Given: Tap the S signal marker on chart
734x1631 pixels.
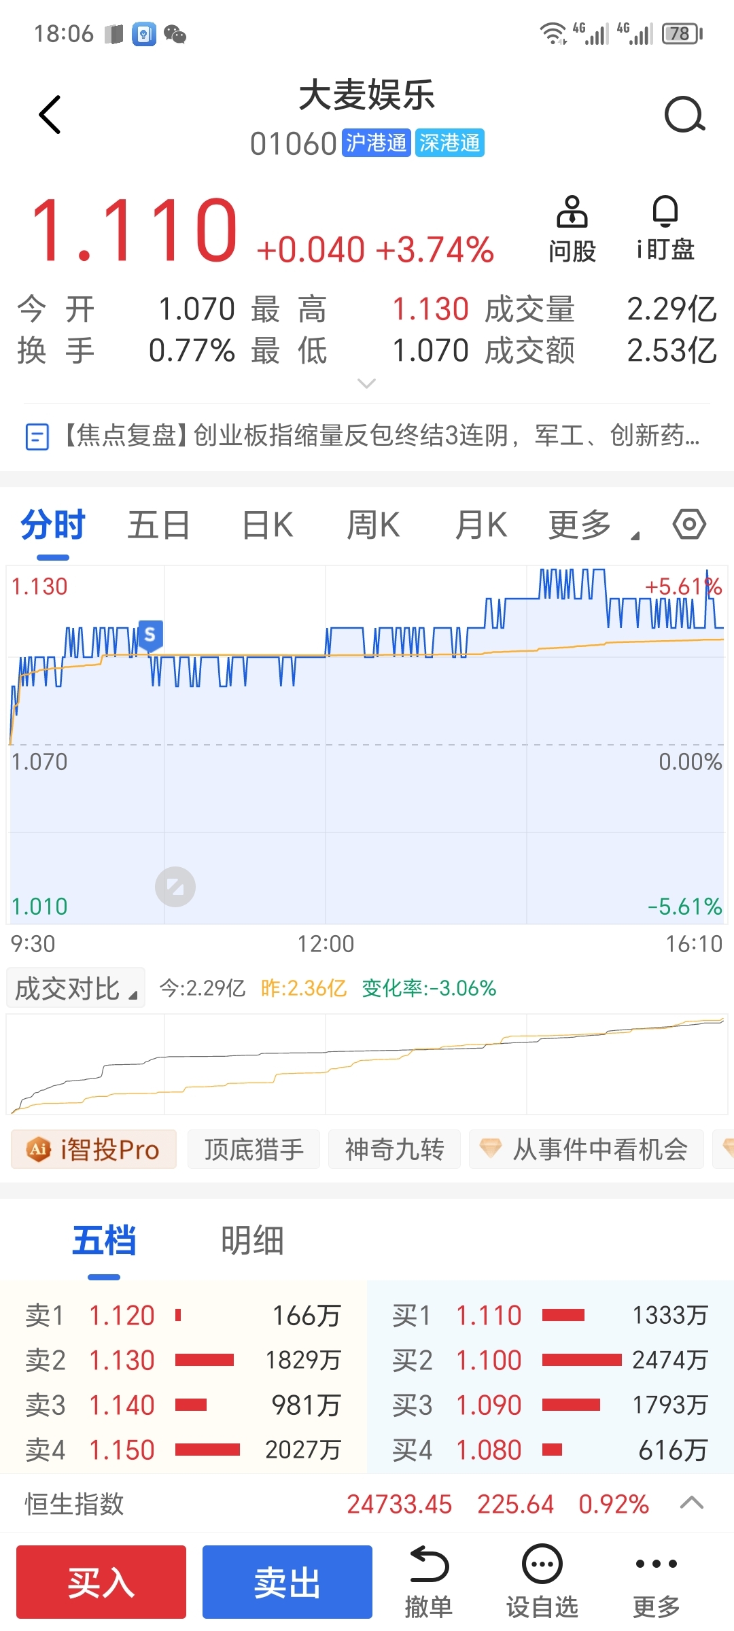Looking at the screenshot, I should [x=150, y=636].
